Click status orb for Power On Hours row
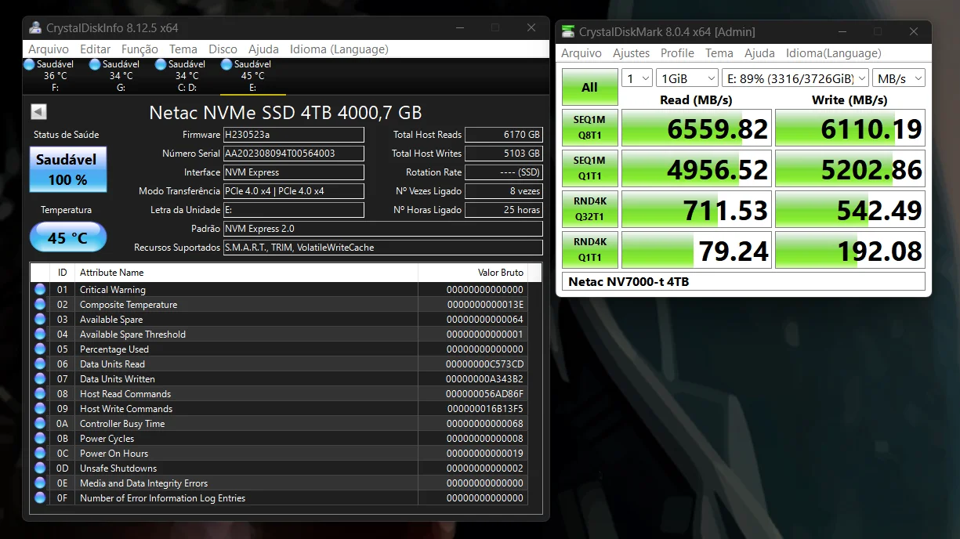 click(x=40, y=453)
